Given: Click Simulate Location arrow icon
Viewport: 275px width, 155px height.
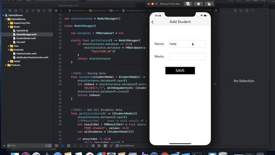Looking at the screenshot, I should (111, 146).
